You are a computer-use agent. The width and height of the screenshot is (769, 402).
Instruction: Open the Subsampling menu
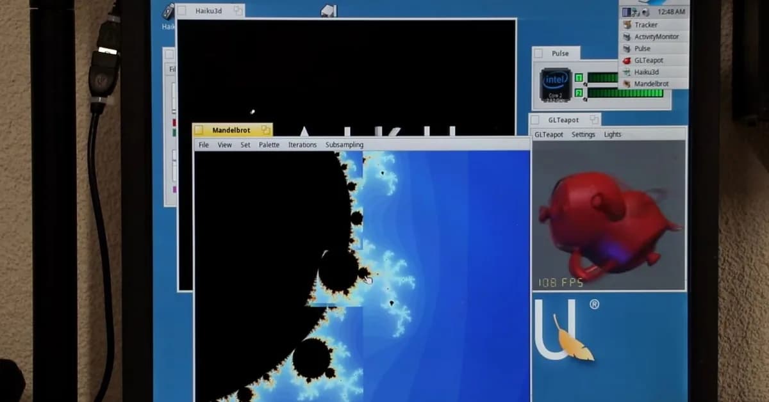click(x=344, y=145)
